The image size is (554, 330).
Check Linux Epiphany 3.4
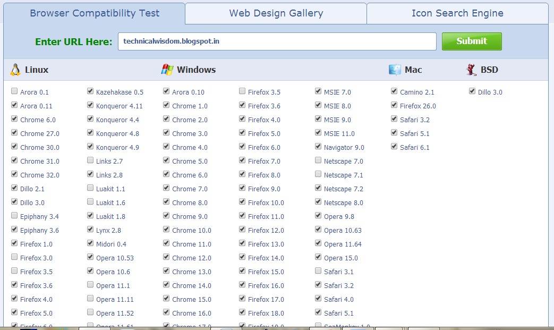click(14, 215)
